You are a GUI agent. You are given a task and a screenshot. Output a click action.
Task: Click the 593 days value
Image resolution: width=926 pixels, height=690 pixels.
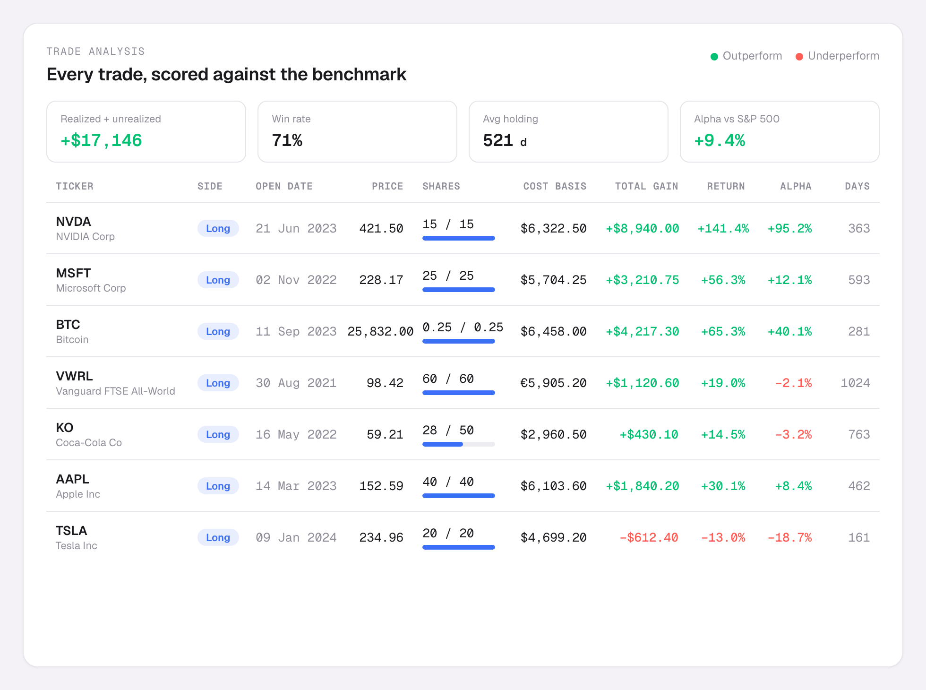click(x=859, y=280)
